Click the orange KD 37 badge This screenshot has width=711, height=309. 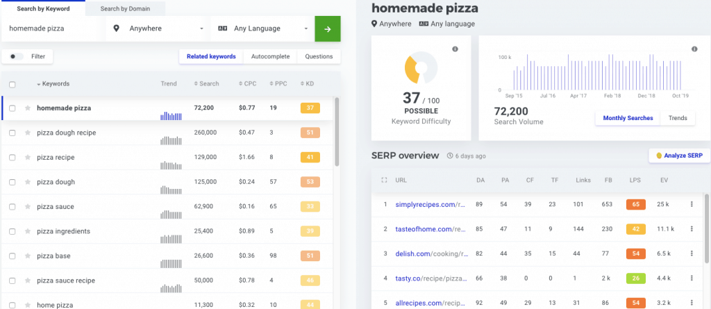click(x=310, y=108)
